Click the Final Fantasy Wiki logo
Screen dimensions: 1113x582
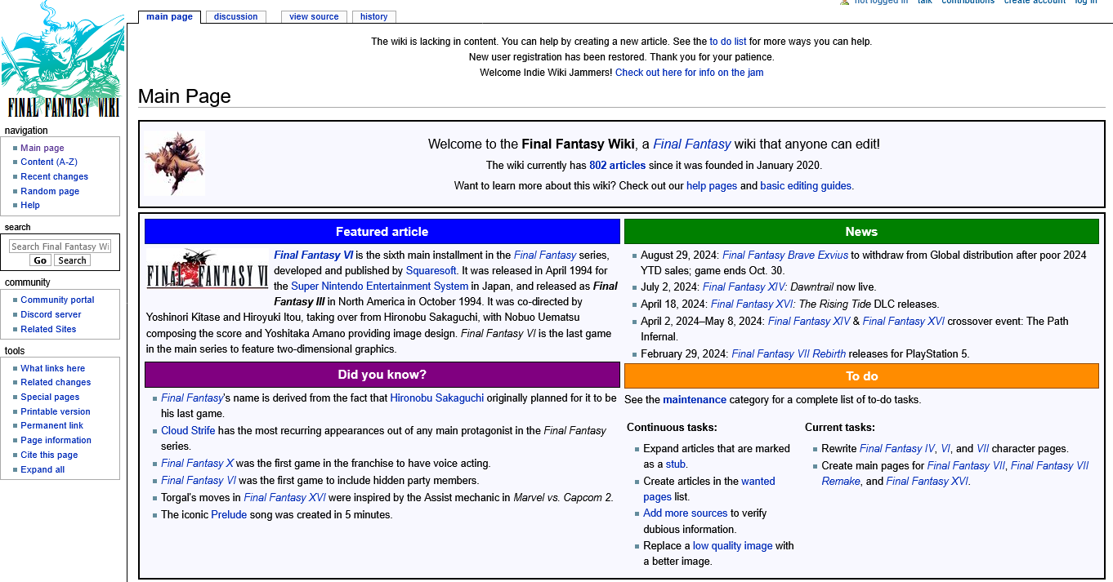[x=63, y=60]
